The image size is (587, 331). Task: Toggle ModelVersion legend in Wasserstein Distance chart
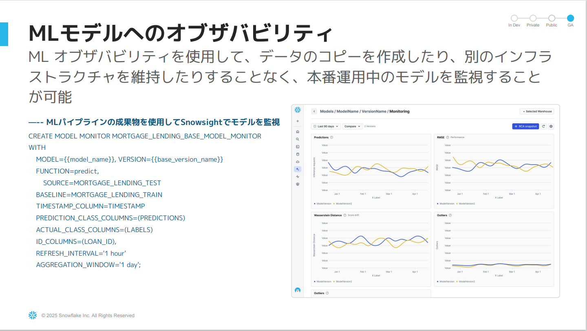323,281
